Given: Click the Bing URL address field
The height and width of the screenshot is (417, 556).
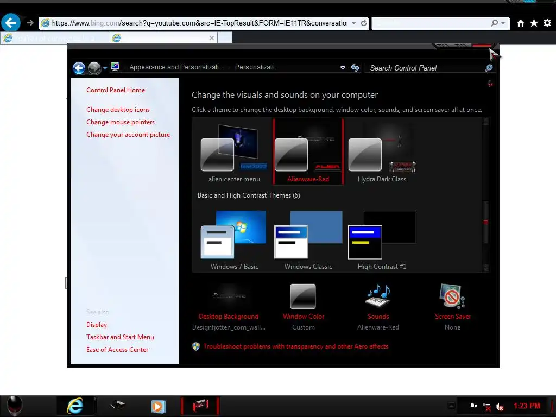Looking at the screenshot, I should pos(199,23).
